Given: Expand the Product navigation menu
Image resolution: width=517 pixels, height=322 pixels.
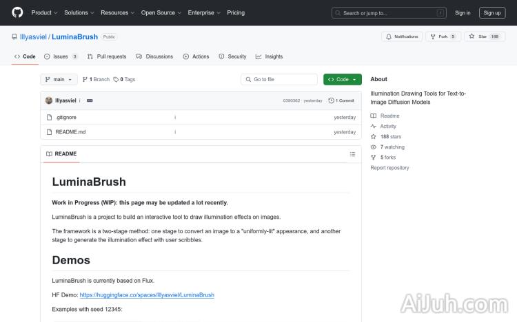Looking at the screenshot, I should 45,12.
